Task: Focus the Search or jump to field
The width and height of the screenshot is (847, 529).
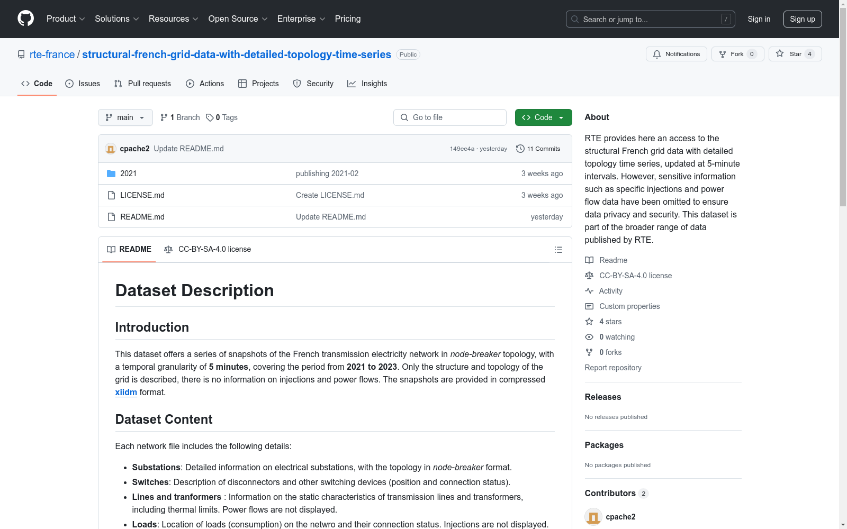Action: [650, 19]
